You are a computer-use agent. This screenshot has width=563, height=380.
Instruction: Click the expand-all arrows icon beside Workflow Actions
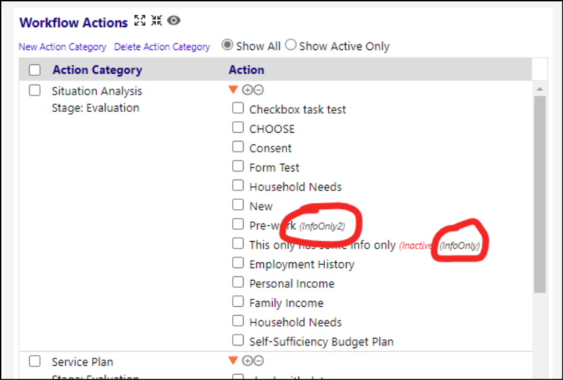point(139,20)
